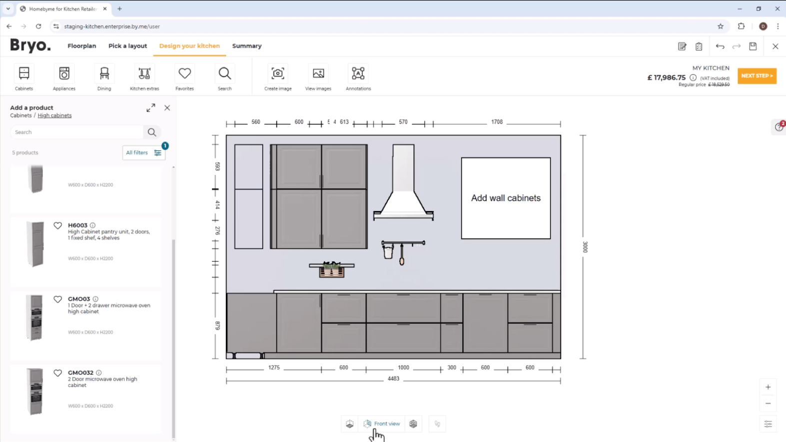The image size is (786, 442).
Task: Switch to the top-down 2D view icon
Action: [350, 424]
